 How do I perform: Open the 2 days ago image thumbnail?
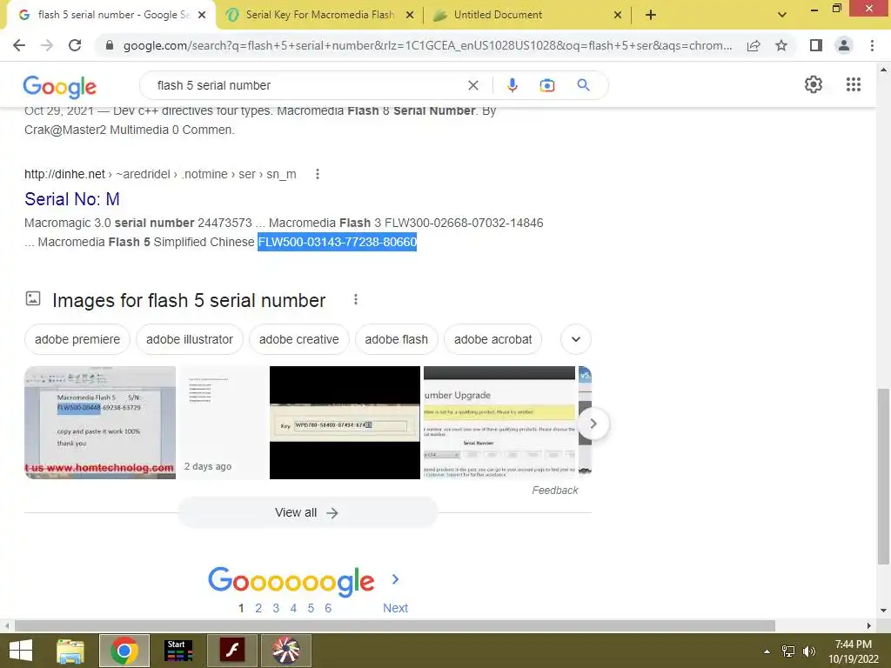[x=222, y=423]
